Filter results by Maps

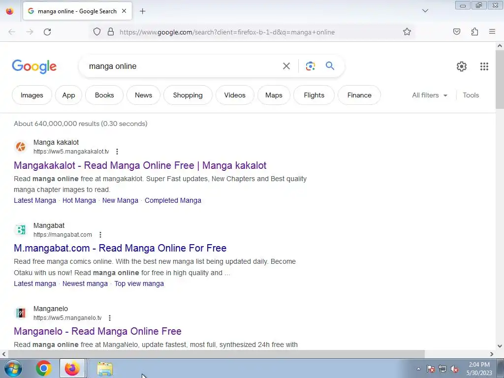coord(274,95)
